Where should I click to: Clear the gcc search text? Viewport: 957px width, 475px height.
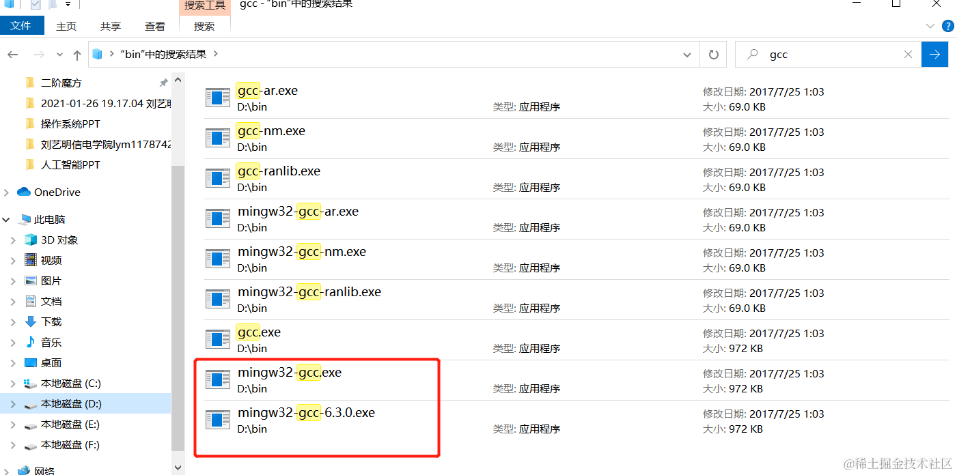coord(908,55)
